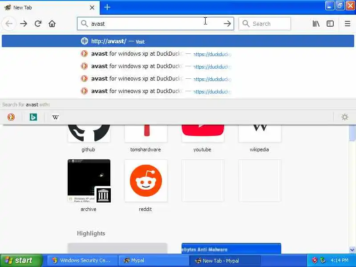Open search settings gear icon
356x267 pixels.
(344, 117)
